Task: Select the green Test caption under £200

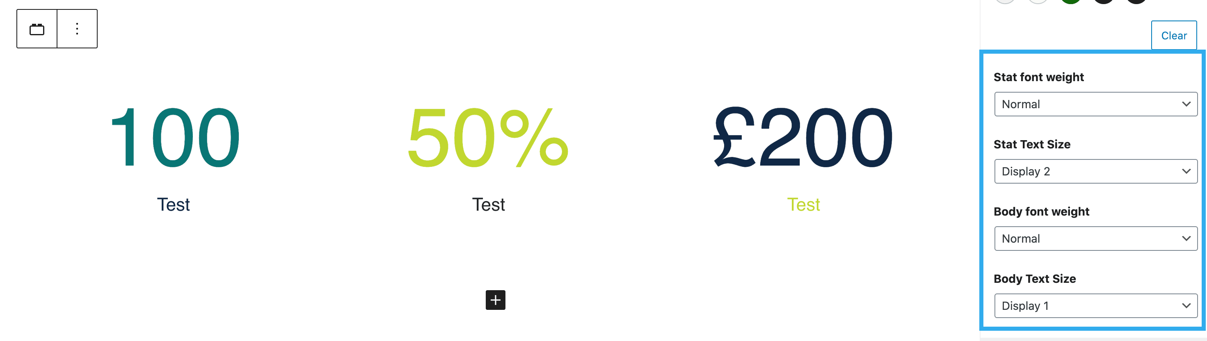Action: pos(803,205)
